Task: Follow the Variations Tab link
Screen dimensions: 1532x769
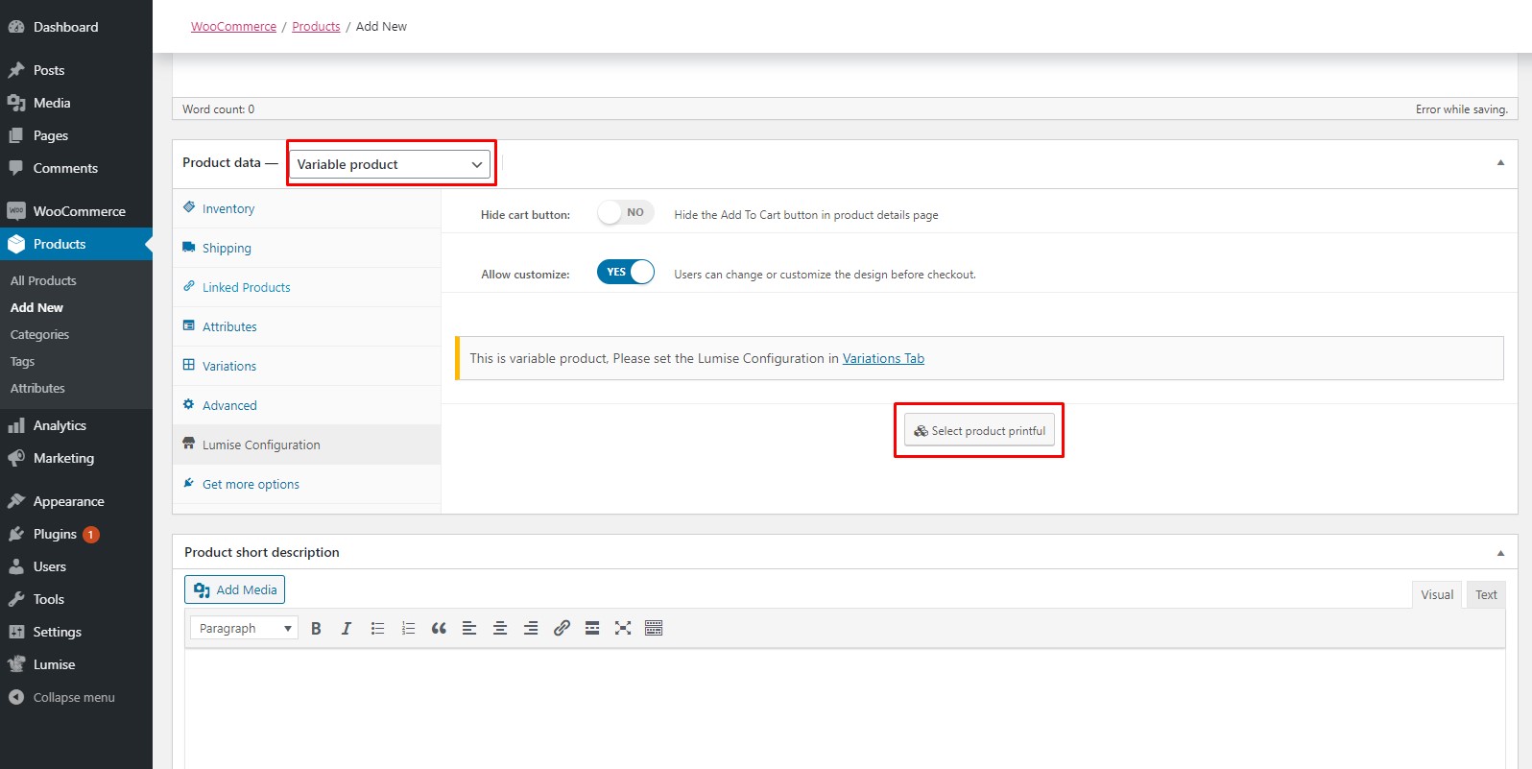Action: [x=883, y=358]
